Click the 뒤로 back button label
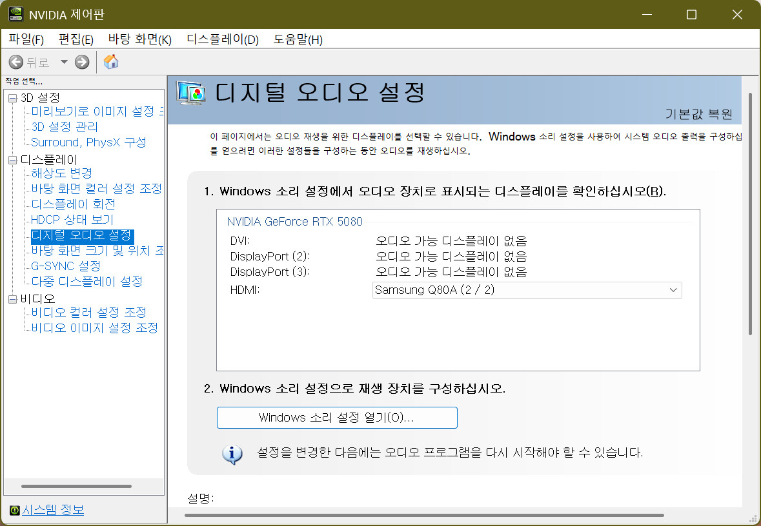This screenshot has width=761, height=526. pyautogui.click(x=38, y=63)
